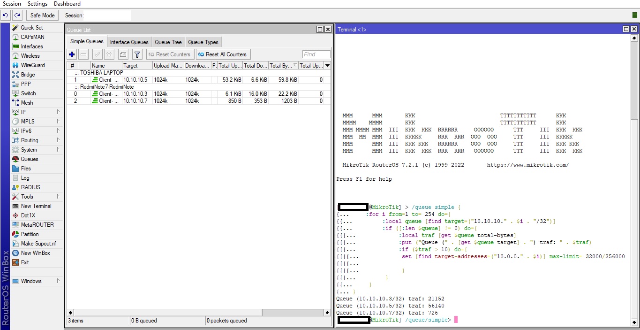Click the Session name input field
This screenshot has height=330, width=640.
coord(107,15)
